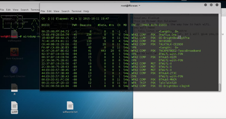Viewport: 226px width, 119px height.
Task: Click the PWR column header
Action: coord(74,25)
